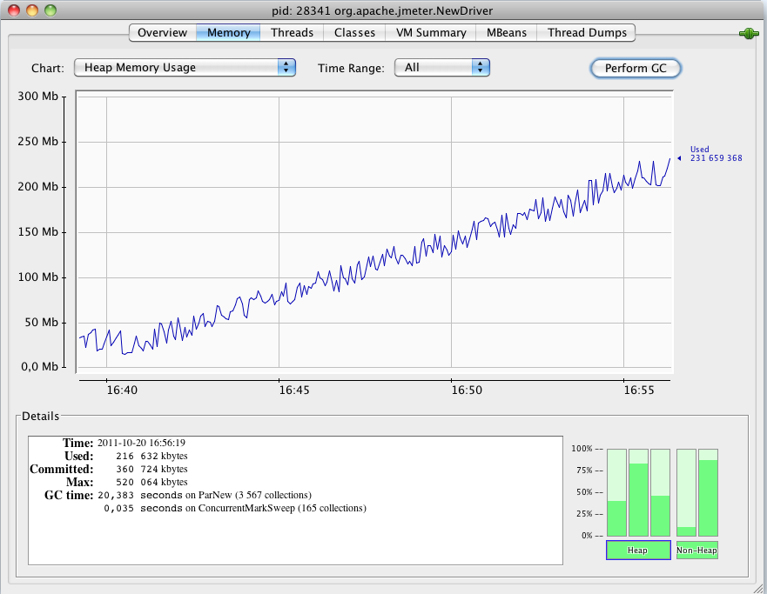Click the green connection plug icon
This screenshot has width=767, height=594.
747,32
